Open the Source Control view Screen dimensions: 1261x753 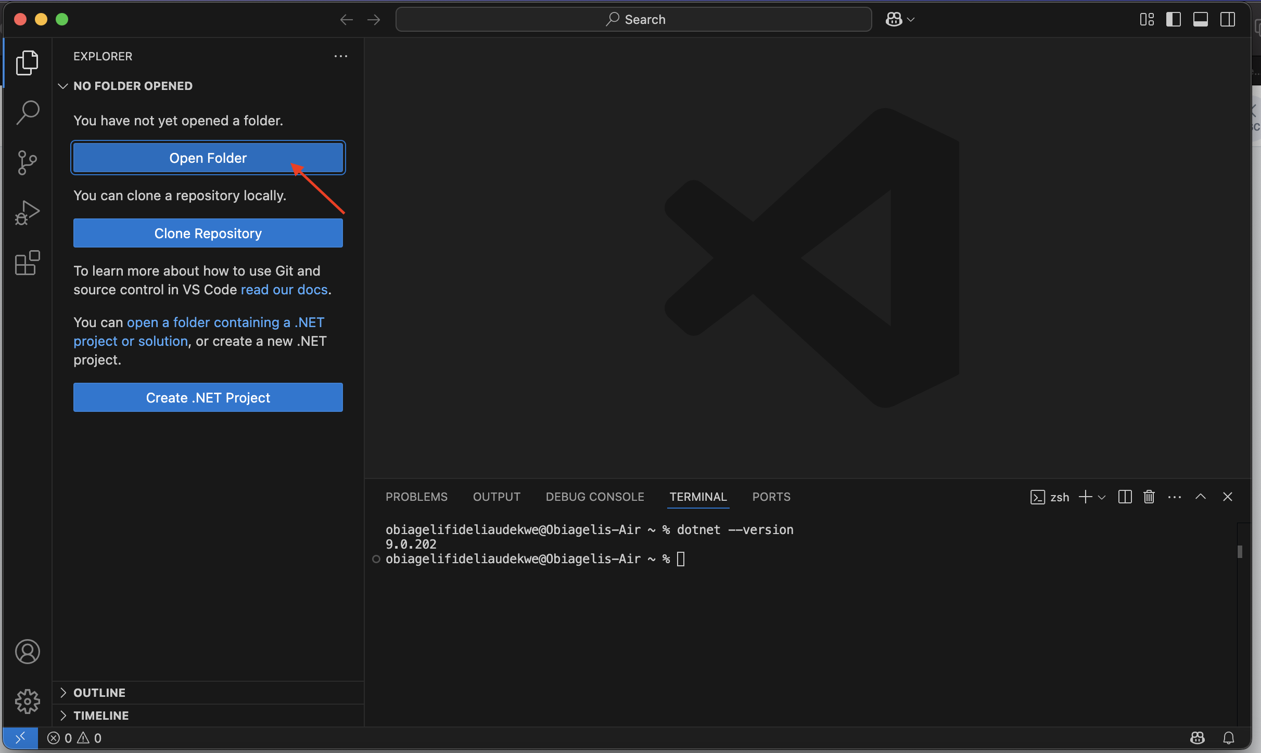[27, 163]
